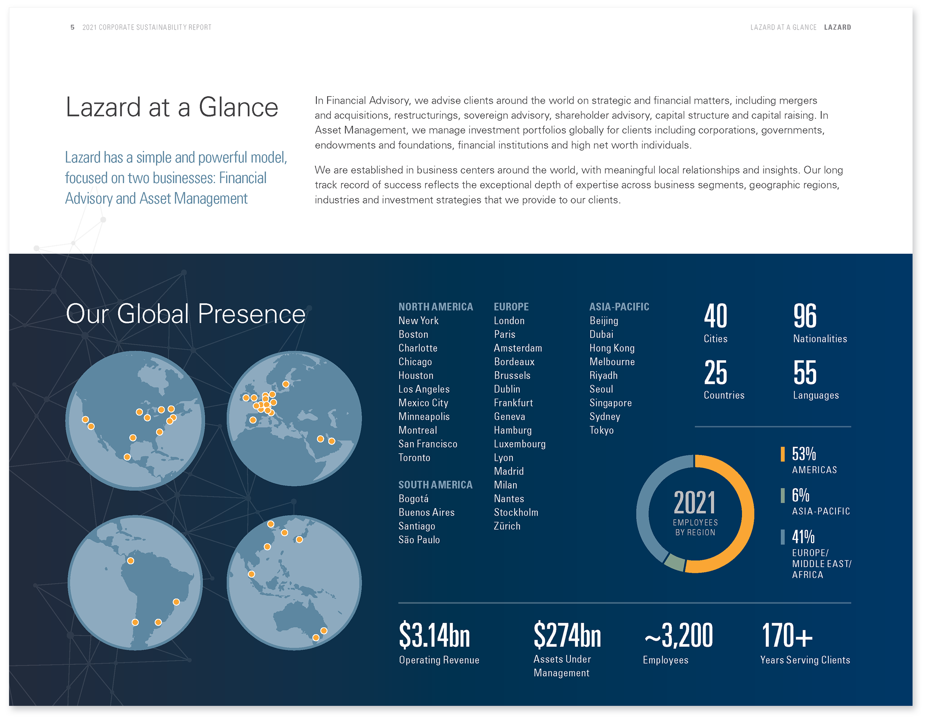927x721 pixels.
Task: Select 'New York' in the city list
Action: [x=418, y=320]
